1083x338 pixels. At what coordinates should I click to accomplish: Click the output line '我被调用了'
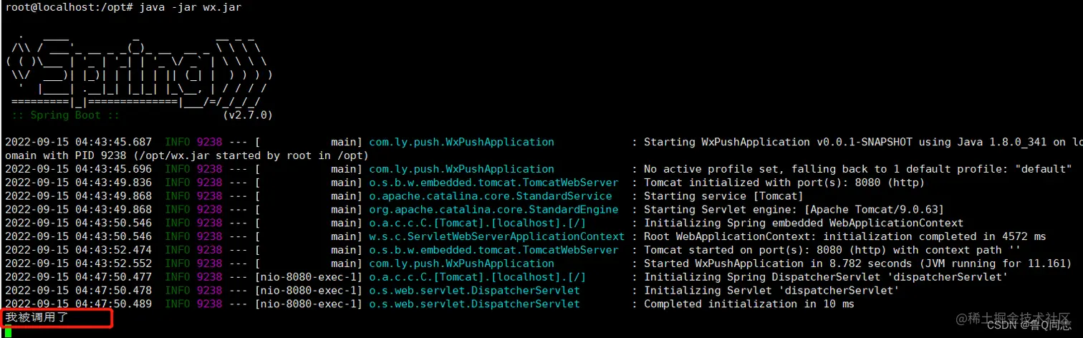pyautogui.click(x=36, y=317)
